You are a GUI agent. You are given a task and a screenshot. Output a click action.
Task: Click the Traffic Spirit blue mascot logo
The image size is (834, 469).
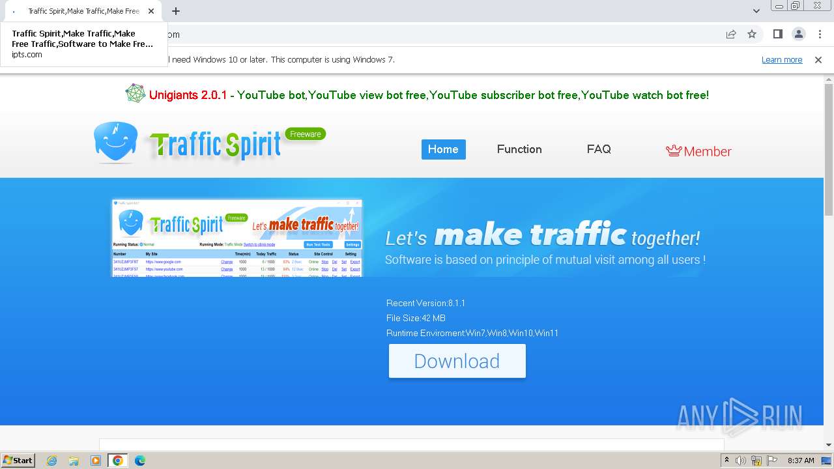(115, 142)
